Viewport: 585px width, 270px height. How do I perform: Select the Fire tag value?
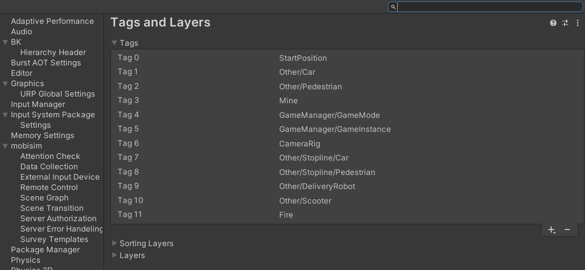286,215
